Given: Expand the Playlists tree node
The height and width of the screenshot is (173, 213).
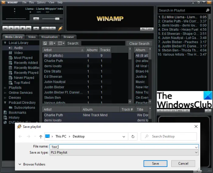Looking at the screenshot, I should pyautogui.click(x=5, y=88).
